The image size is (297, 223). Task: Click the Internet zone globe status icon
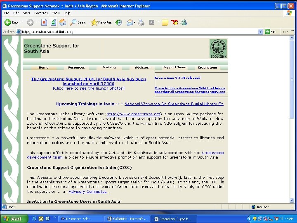pos(253,207)
